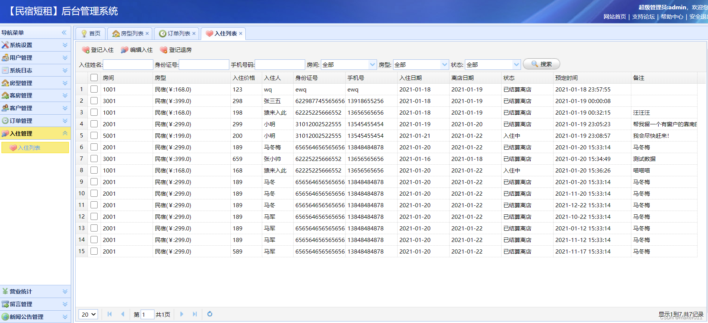This screenshot has width=708, height=323.
Task: Toggle the select-all header checkbox
Action: point(94,78)
